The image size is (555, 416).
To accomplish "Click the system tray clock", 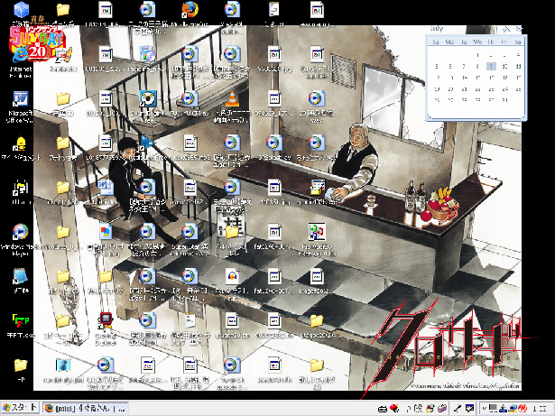I will [540, 408].
